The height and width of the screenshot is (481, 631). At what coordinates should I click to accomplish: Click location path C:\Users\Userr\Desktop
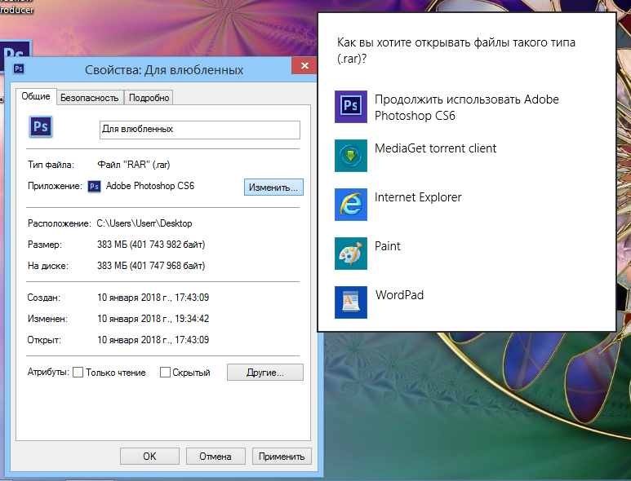click(x=144, y=223)
